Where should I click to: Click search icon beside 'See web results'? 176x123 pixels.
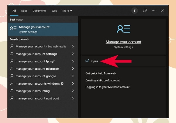12,46
